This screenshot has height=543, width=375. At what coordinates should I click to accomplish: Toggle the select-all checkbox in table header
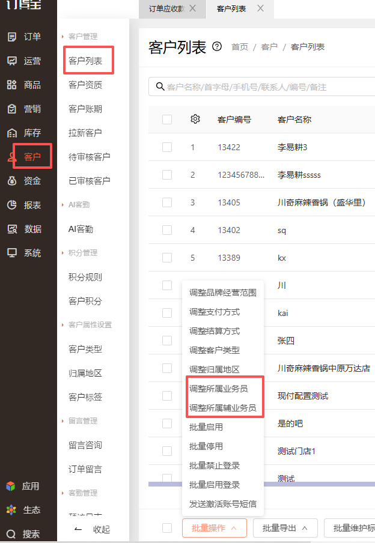[x=167, y=120]
